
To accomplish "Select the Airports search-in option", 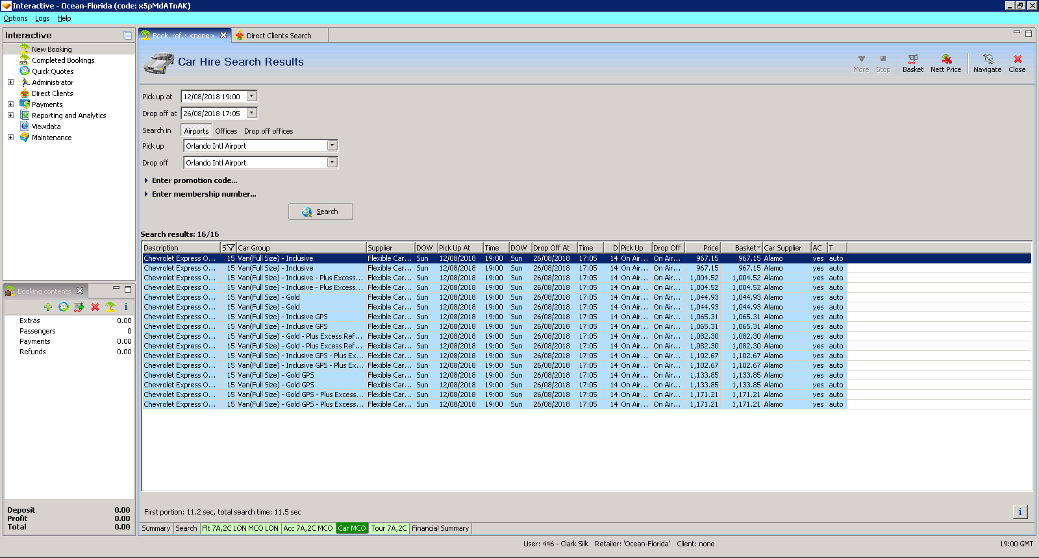I will click(196, 131).
